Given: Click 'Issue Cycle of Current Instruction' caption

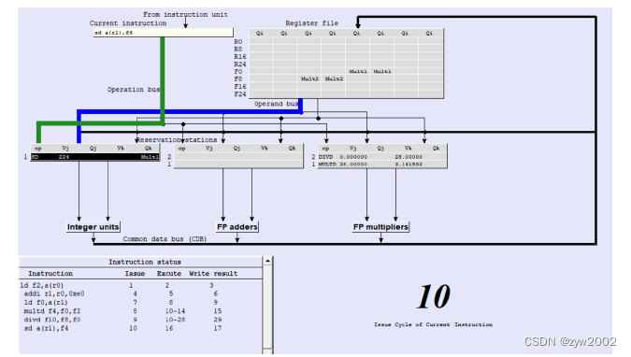Looking at the screenshot, I should (434, 324).
